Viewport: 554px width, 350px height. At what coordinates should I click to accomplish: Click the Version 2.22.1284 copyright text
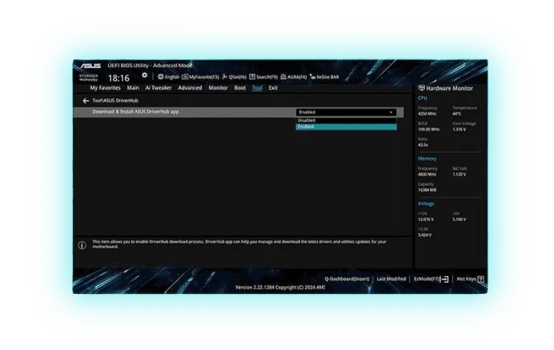tap(280, 288)
